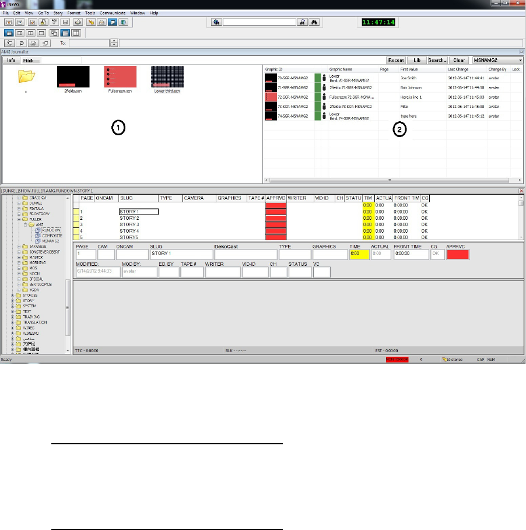This screenshot has height=530, width=526.
Task: Select the 71-SGR-MSNAMG2 graphic row
Action: (x=393, y=87)
